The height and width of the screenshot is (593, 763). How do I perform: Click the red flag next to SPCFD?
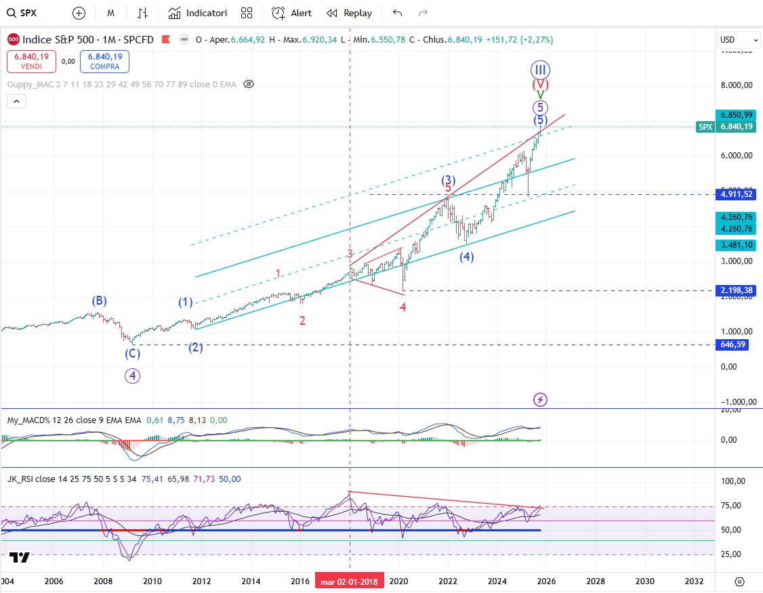point(165,40)
